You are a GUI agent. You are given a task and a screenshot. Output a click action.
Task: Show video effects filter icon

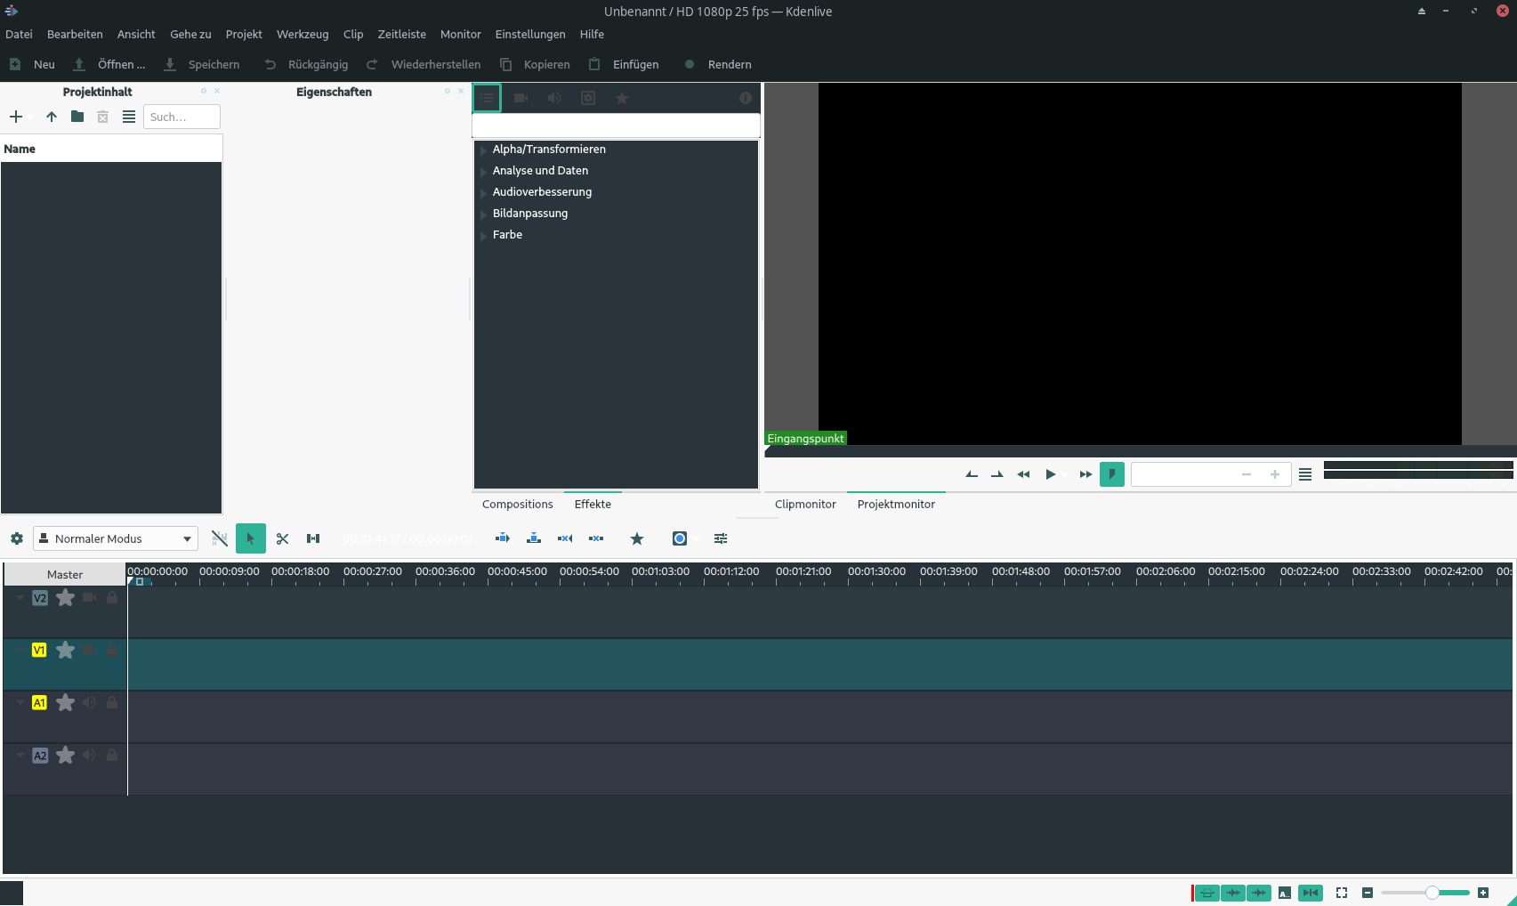(521, 98)
